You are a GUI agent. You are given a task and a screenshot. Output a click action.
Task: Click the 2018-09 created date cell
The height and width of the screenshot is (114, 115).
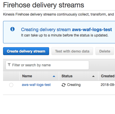[108, 85]
